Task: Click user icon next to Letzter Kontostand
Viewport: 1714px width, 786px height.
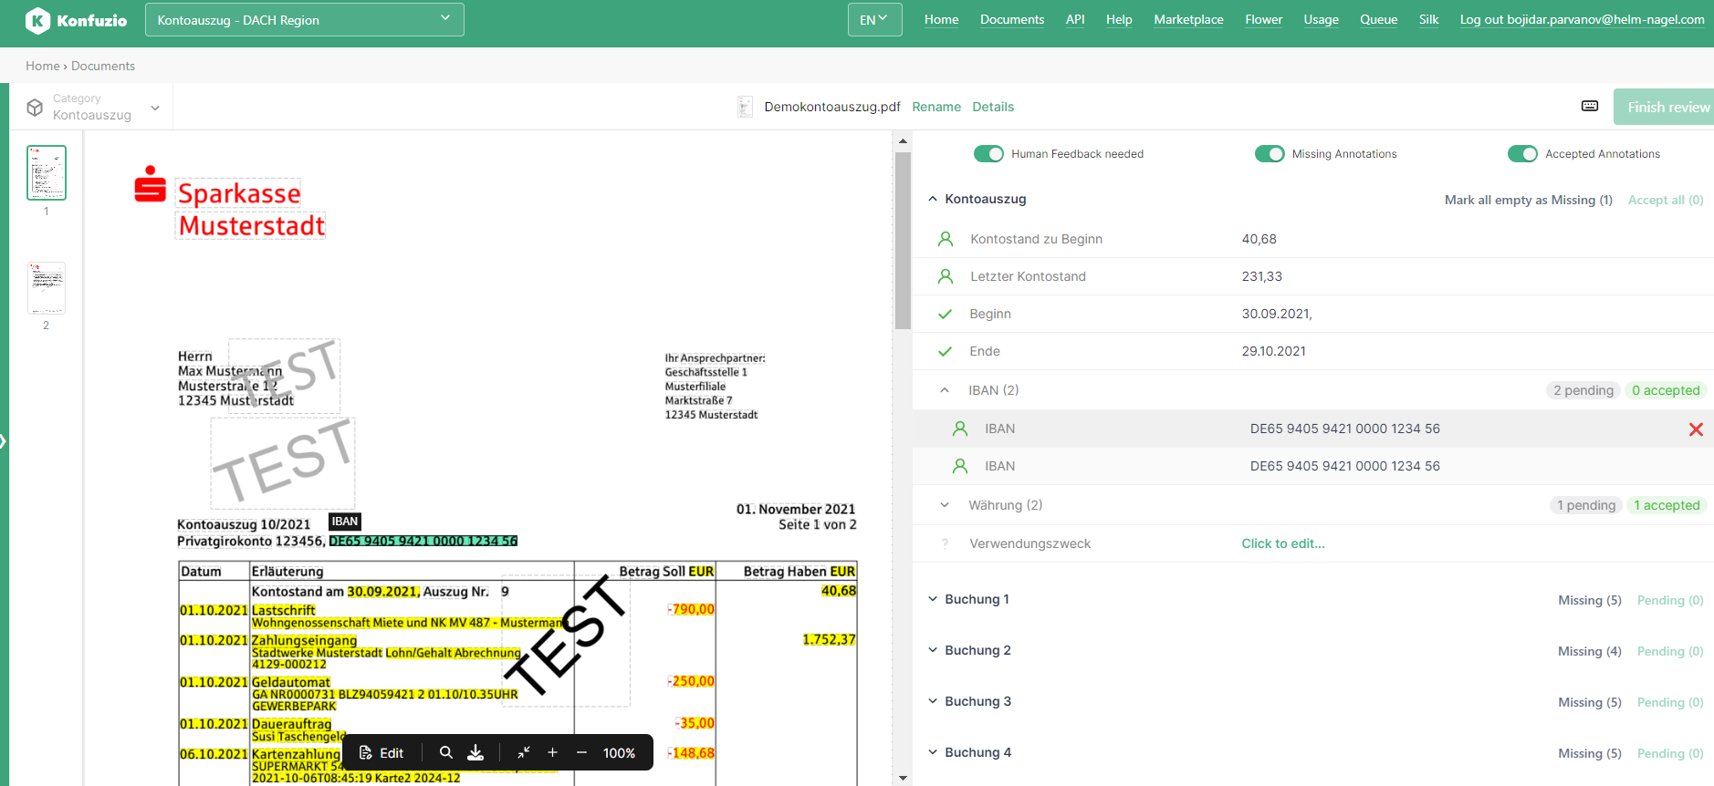Action: [x=946, y=276]
